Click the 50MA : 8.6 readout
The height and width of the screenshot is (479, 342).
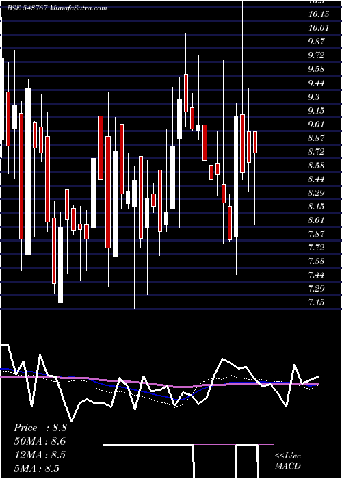(x=40, y=442)
